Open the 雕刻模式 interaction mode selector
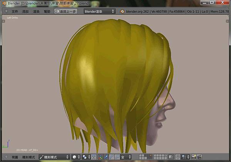 [54, 157]
